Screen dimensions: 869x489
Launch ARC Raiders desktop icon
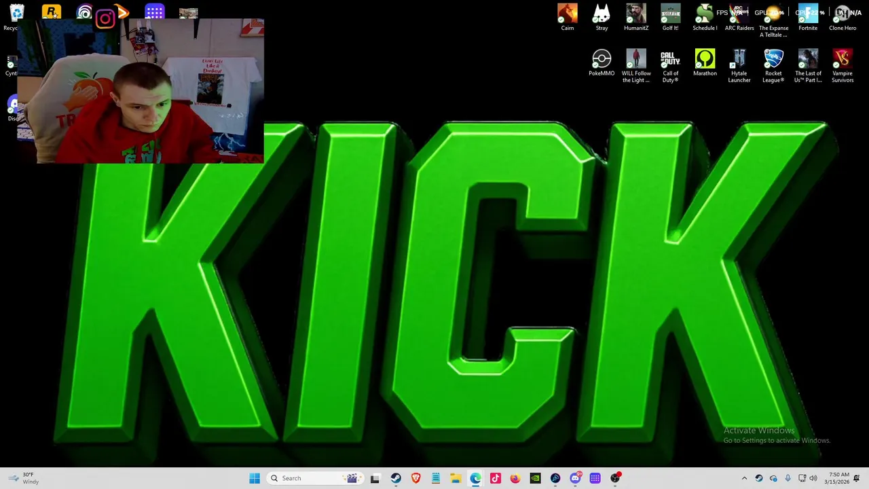739,17
